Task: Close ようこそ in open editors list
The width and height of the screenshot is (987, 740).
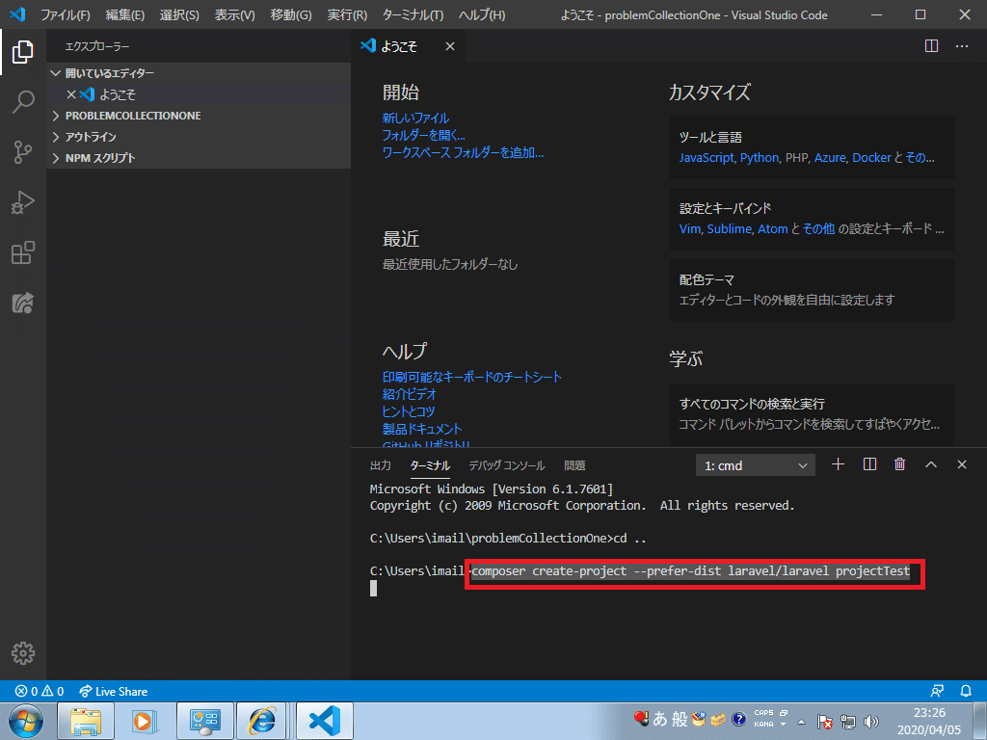Action: (x=71, y=94)
